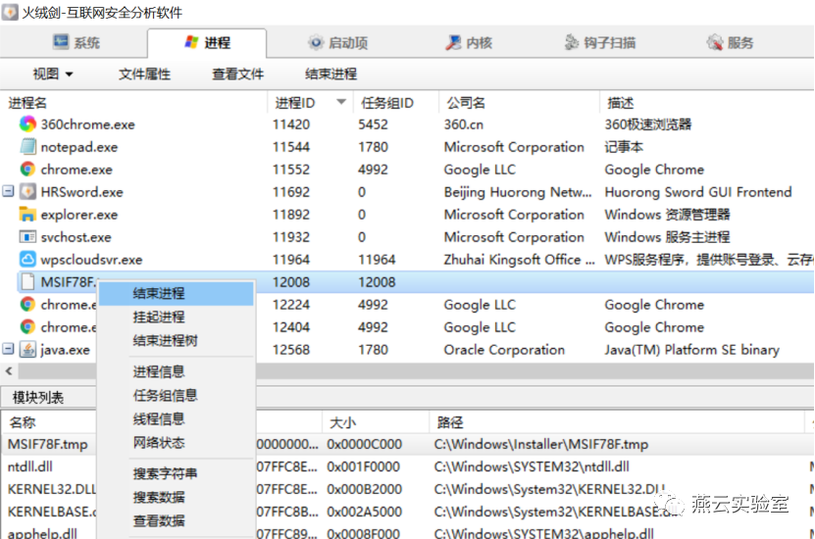Click the svchost.exe window icon
Image resolution: width=815 pixels, height=539 pixels.
point(27,237)
